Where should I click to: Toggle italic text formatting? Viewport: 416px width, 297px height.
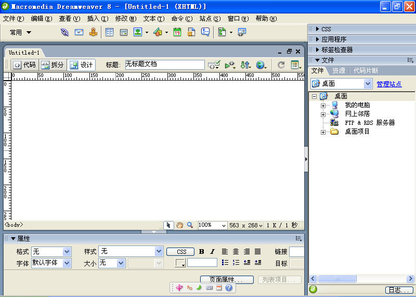point(212,252)
